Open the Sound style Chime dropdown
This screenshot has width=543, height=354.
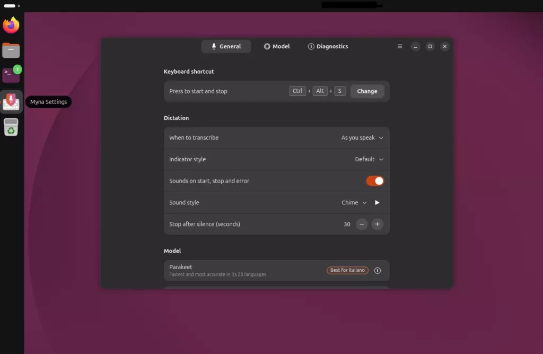[x=354, y=203]
